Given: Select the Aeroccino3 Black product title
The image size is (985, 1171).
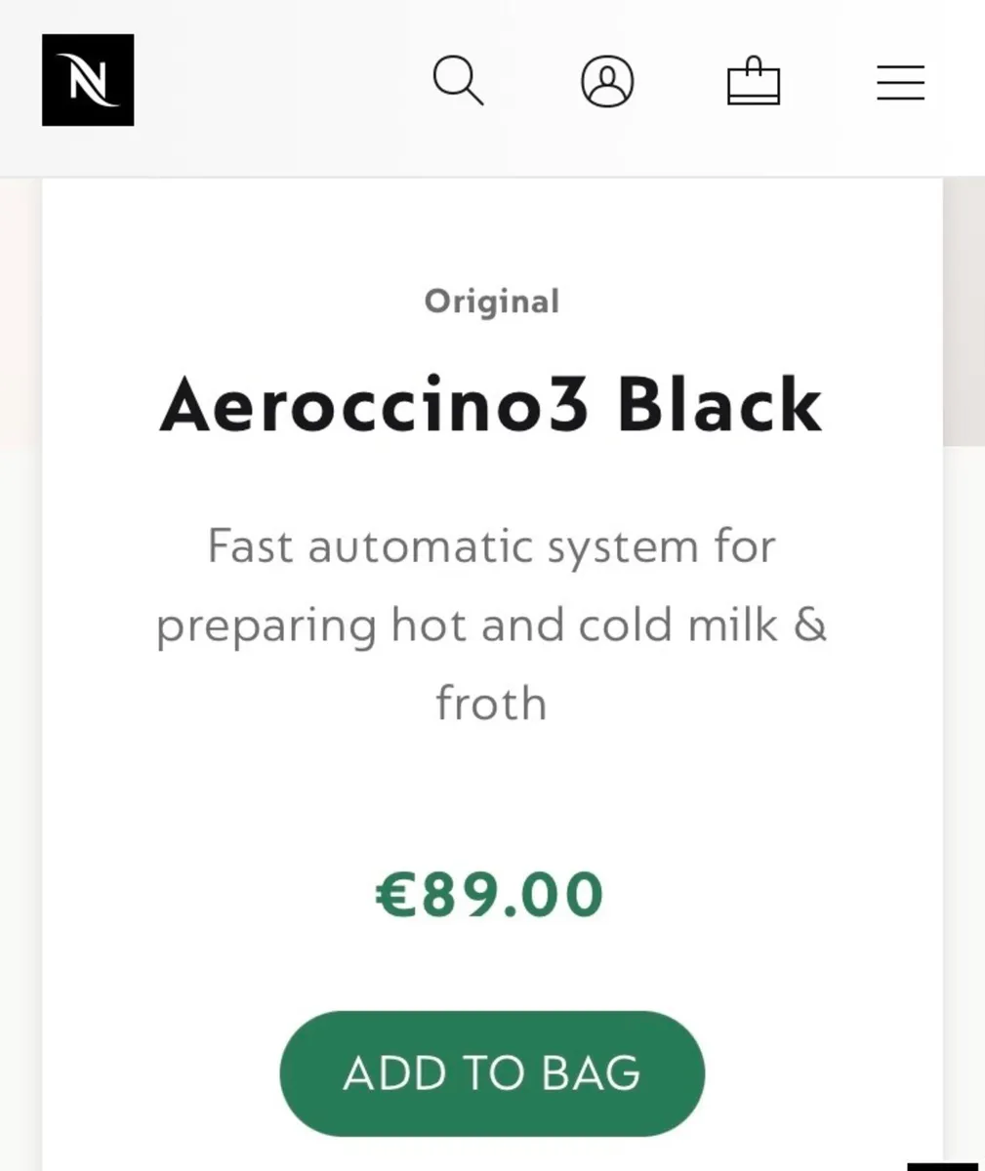Looking at the screenshot, I should pos(491,405).
